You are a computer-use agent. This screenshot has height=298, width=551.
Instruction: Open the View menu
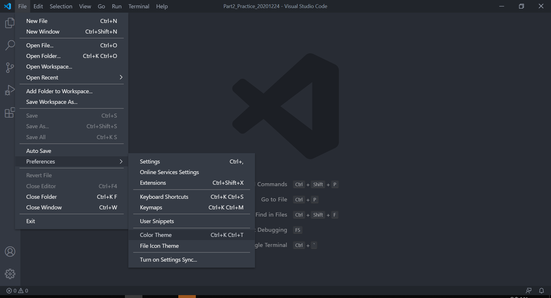click(85, 6)
